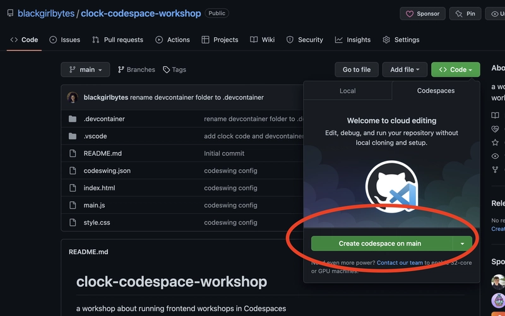Switch to the Projects tab
This screenshot has width=505, height=316.
pos(220,40)
